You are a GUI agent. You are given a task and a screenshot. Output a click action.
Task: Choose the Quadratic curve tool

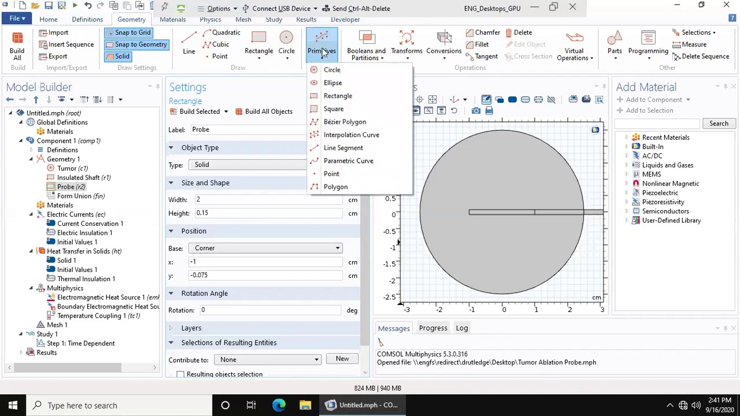221,33
